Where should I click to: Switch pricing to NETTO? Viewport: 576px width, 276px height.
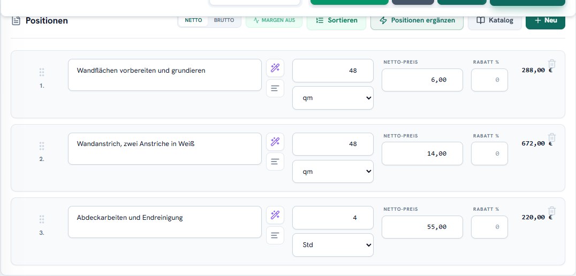coord(193,20)
